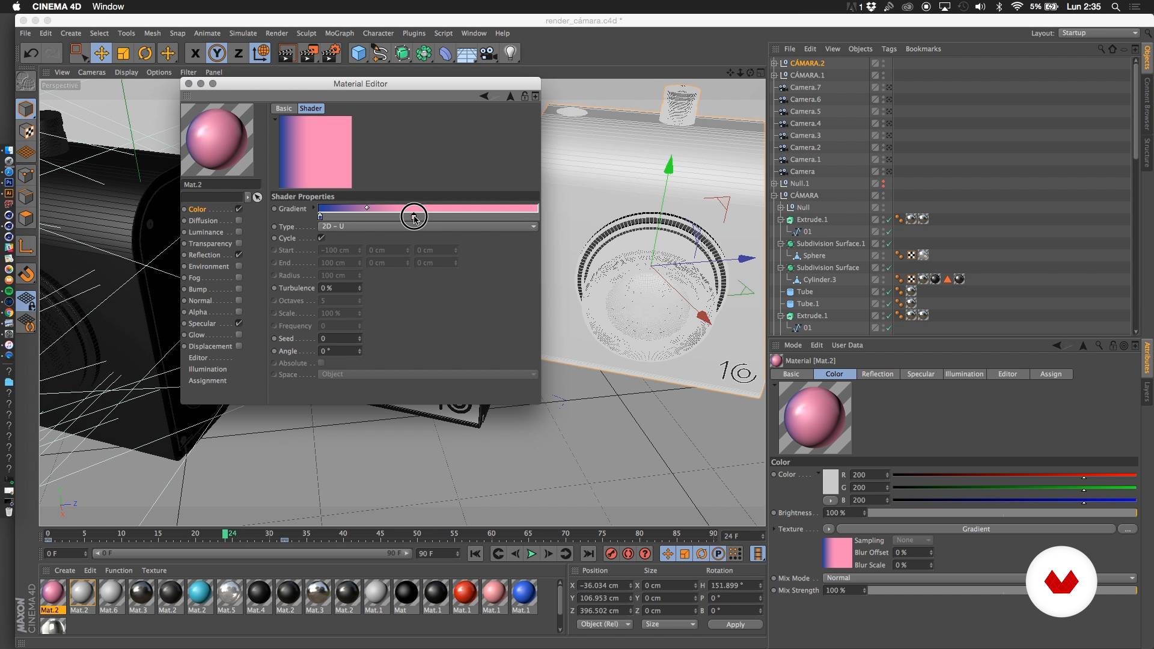Image resolution: width=1154 pixels, height=649 pixels.
Task: Open Assignment page in Material Editor
Action: [207, 380]
